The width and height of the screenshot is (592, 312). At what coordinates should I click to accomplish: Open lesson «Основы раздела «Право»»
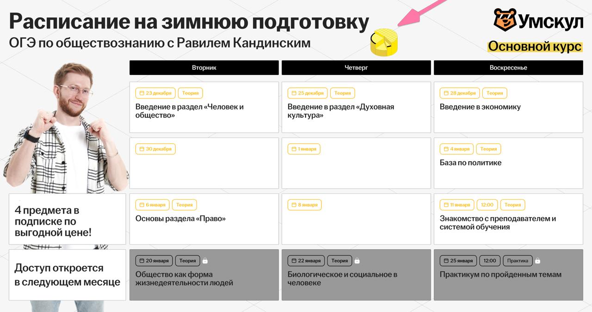[x=180, y=219]
